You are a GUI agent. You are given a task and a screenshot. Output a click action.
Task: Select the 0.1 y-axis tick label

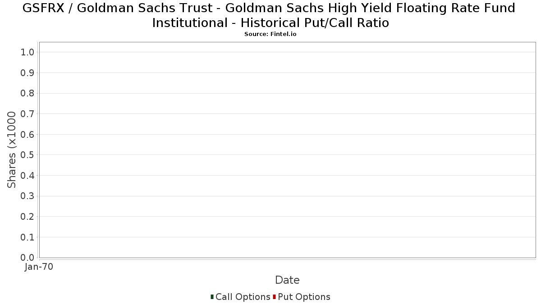[28, 237]
